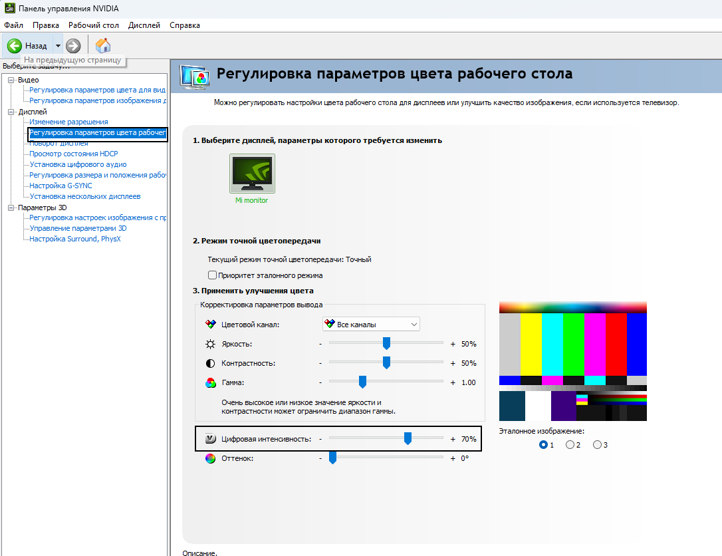
Task: Click the Яркость slider handle
Action: coord(386,343)
